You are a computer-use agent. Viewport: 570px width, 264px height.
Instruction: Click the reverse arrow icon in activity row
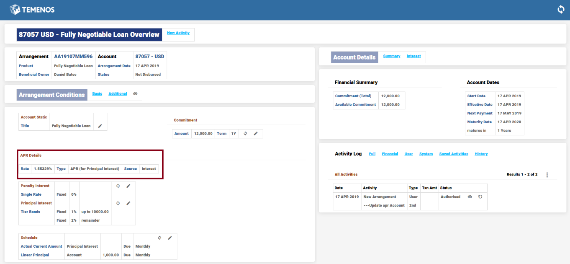click(x=480, y=197)
